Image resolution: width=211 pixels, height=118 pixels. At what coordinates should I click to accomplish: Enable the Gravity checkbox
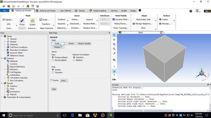(x=51, y=80)
